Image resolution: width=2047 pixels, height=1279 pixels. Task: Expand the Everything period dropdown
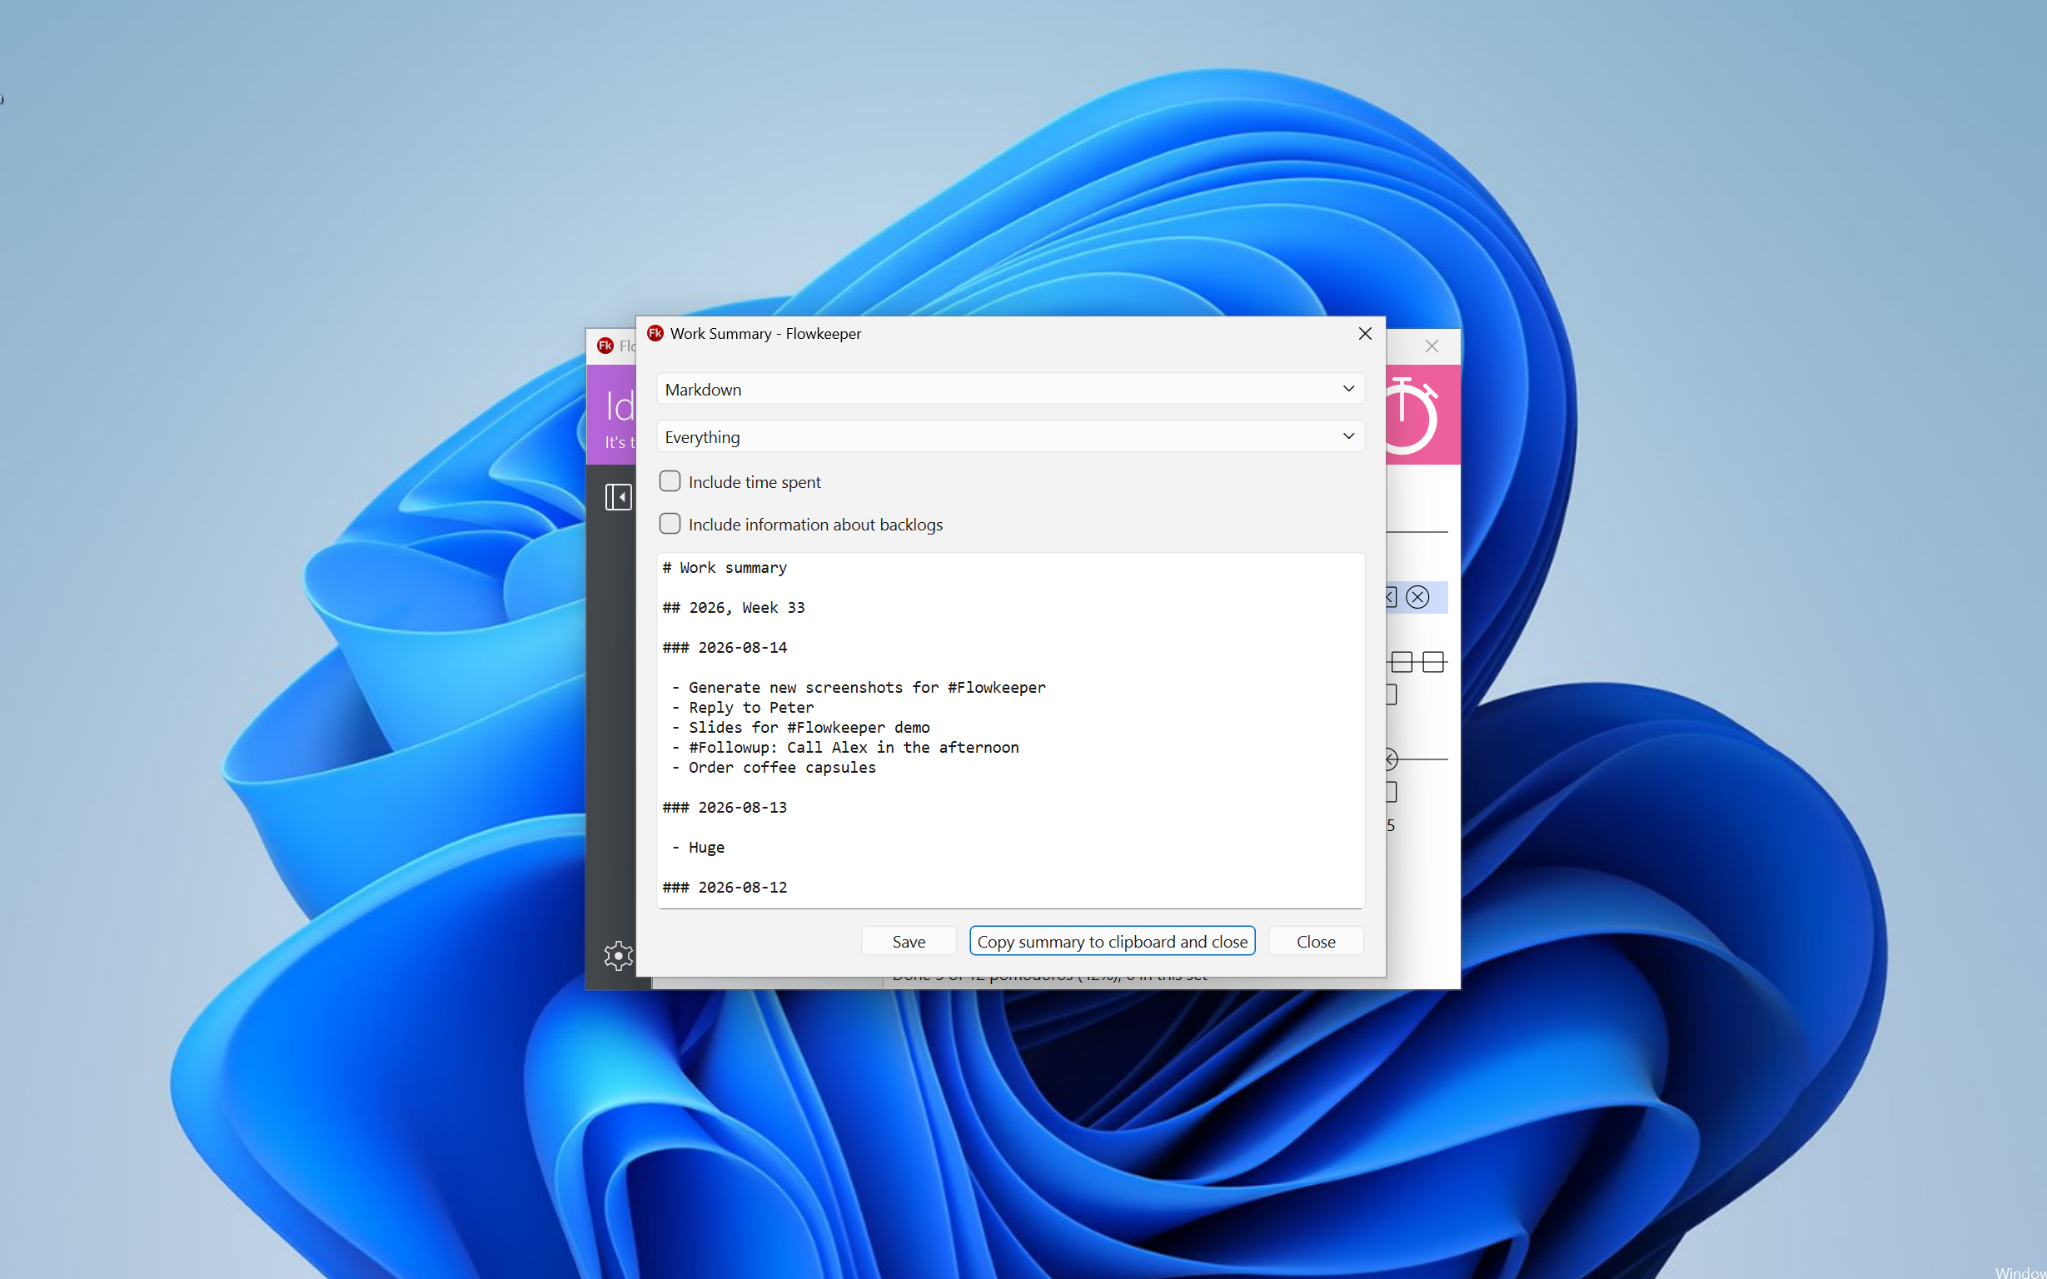(x=1010, y=436)
